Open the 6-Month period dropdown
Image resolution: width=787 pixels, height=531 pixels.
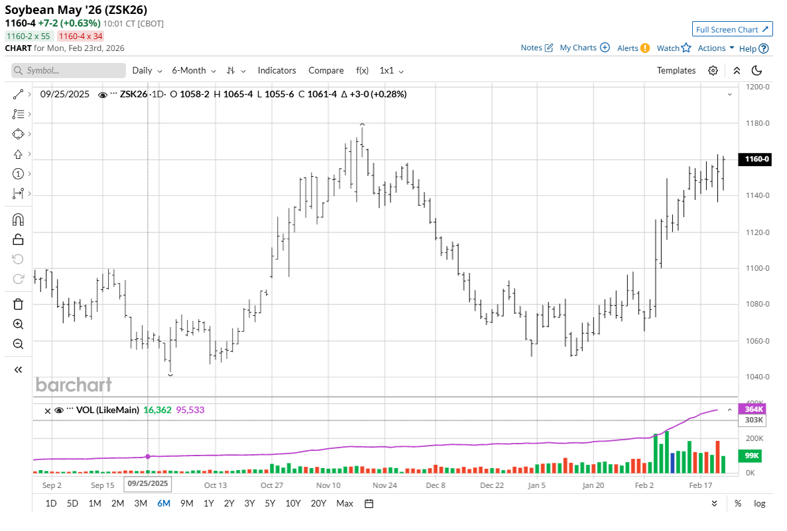(194, 71)
